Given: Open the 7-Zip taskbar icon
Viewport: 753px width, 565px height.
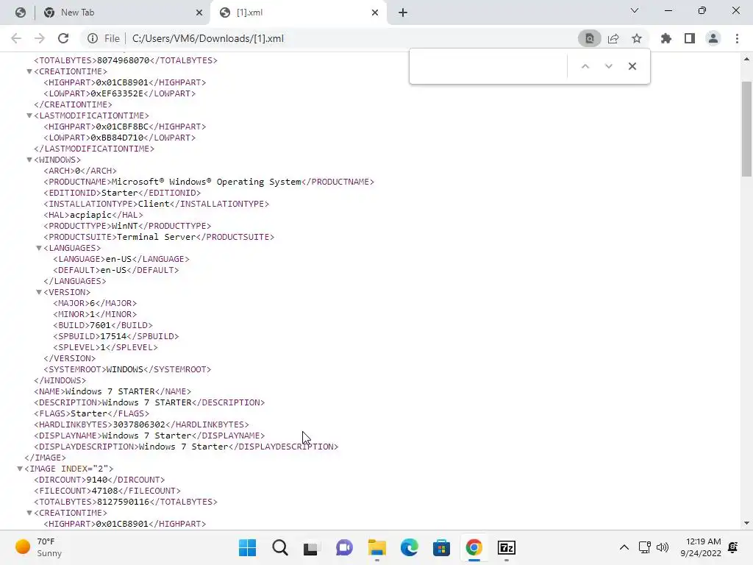Looking at the screenshot, I should click(x=506, y=547).
